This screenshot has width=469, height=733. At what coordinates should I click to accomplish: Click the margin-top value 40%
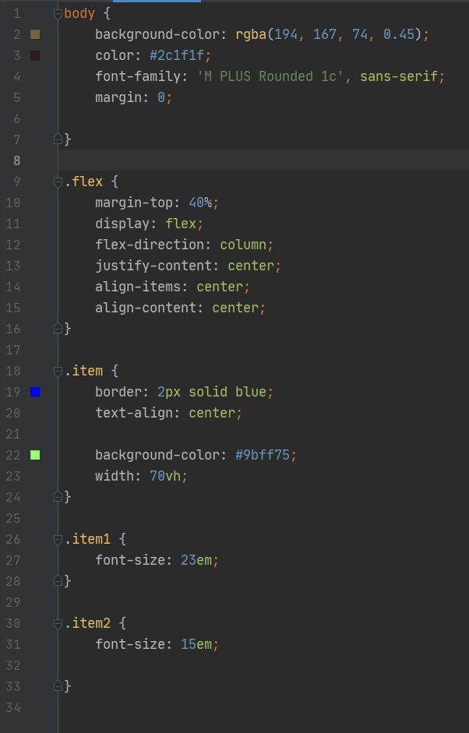pyautogui.click(x=200, y=203)
